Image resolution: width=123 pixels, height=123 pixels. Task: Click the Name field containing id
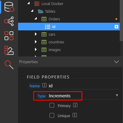tap(84, 86)
